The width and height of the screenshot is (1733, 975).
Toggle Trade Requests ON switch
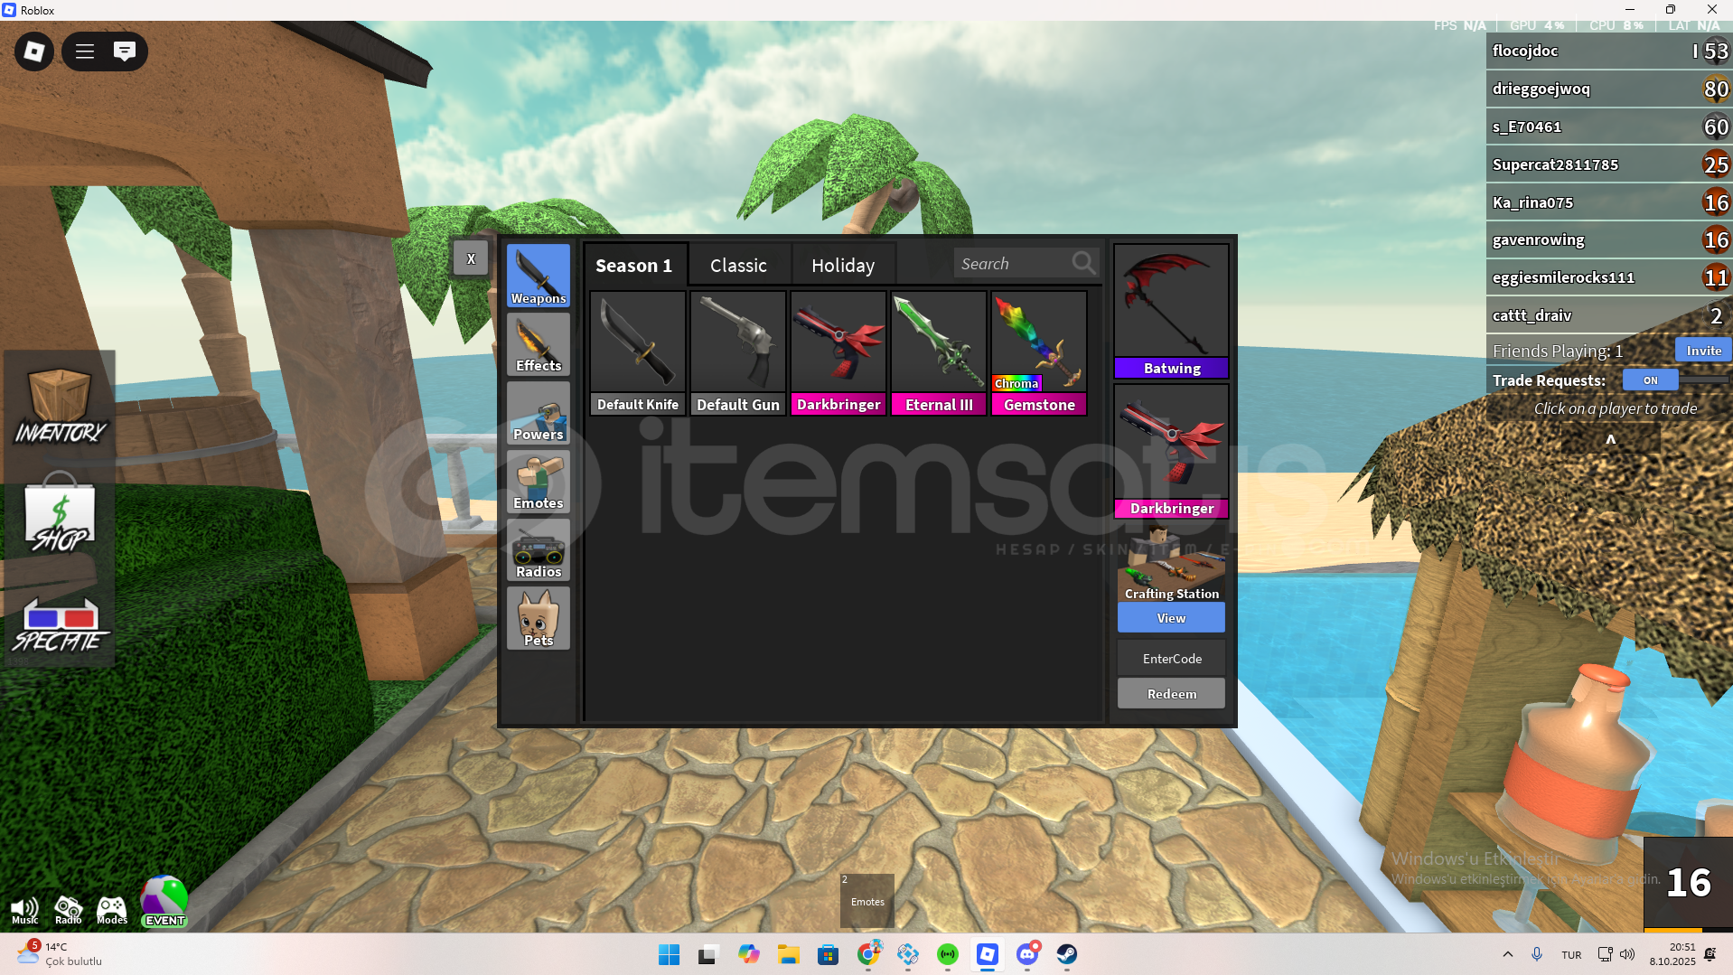coord(1651,380)
